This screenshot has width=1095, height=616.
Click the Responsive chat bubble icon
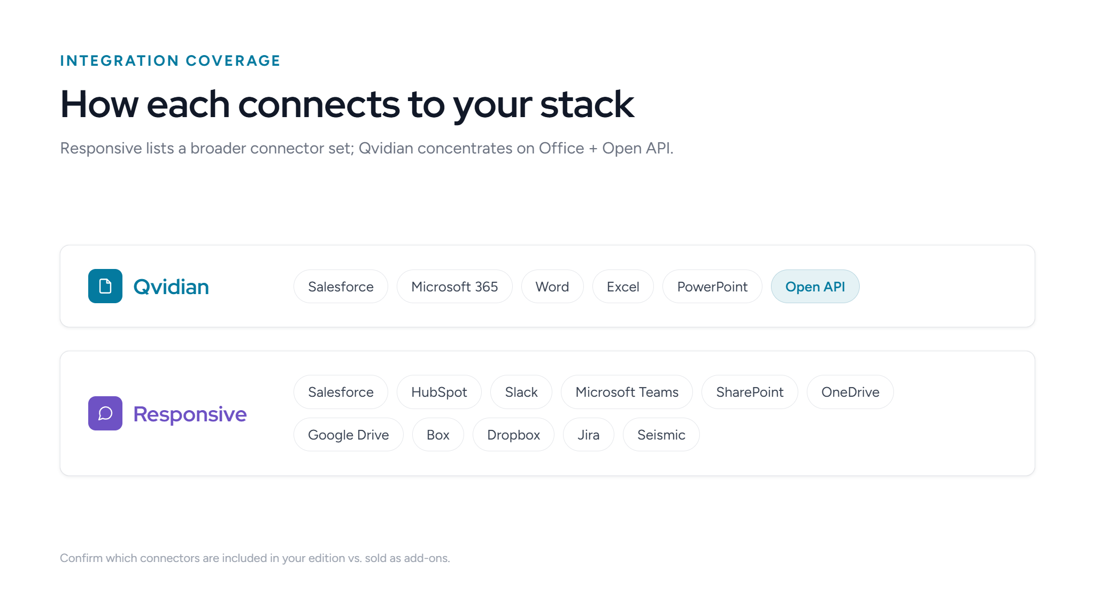(105, 413)
